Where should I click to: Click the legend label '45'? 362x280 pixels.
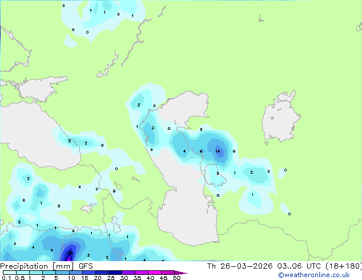tap(163, 278)
